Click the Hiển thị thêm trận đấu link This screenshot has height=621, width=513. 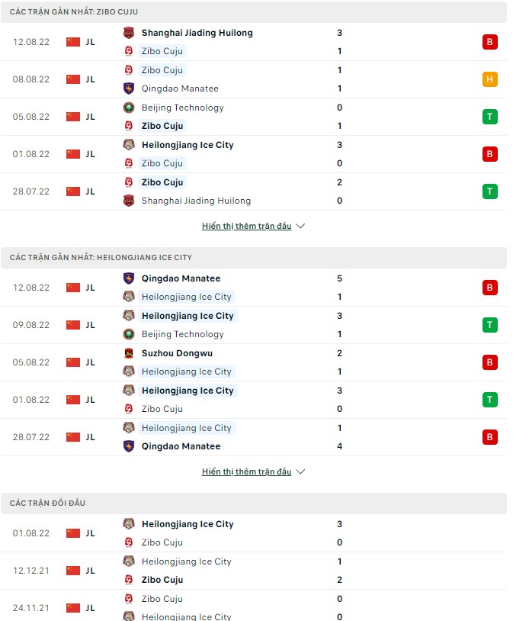click(248, 226)
